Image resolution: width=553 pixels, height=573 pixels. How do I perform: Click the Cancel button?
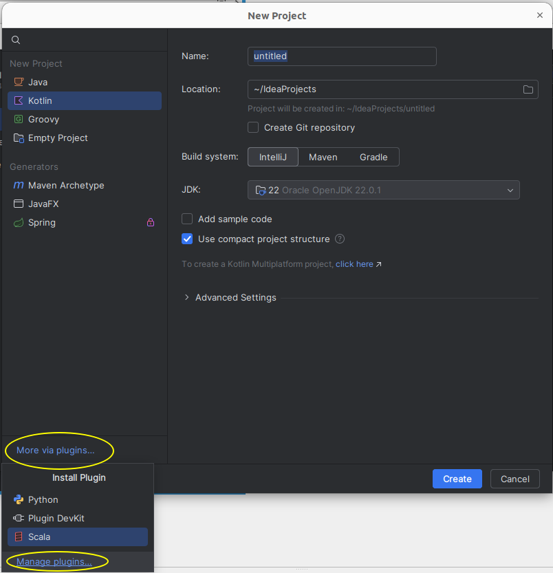point(514,479)
